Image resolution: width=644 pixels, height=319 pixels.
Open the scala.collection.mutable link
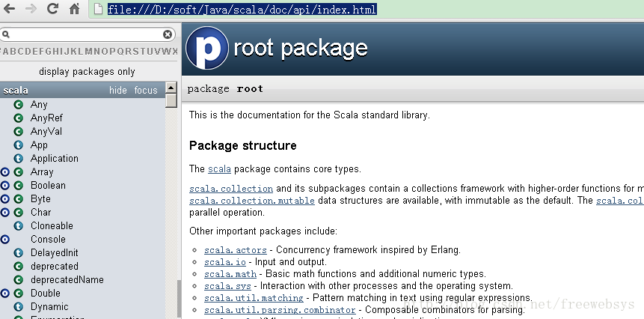point(252,201)
